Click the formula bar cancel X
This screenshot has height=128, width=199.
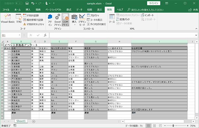(x=31, y=35)
